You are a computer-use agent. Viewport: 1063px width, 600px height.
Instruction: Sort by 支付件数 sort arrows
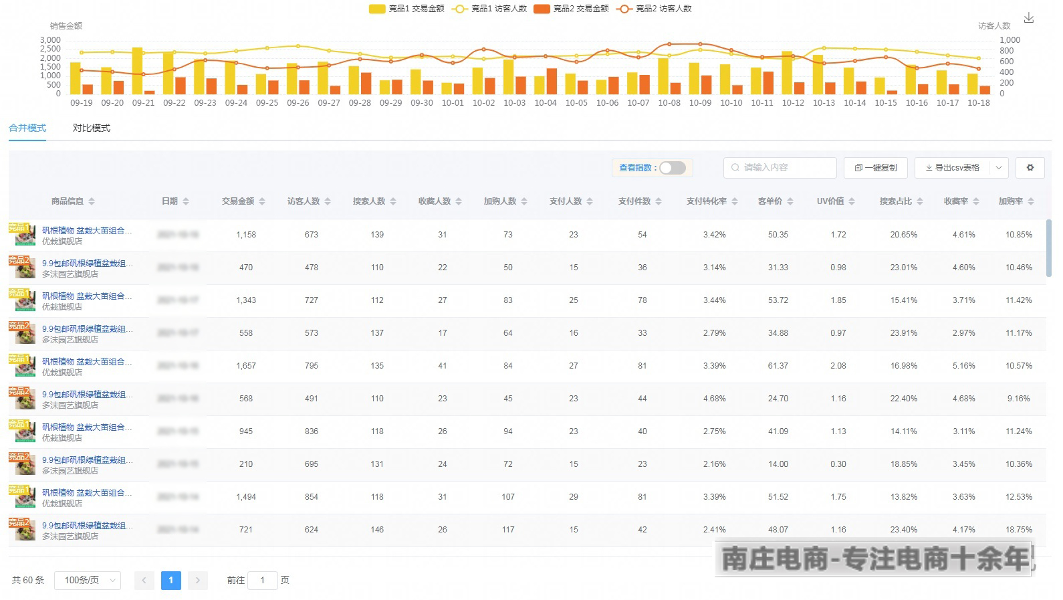(659, 201)
